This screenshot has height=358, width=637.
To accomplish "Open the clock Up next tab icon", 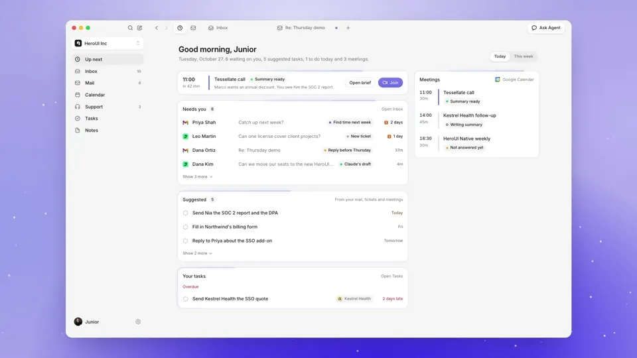I will [180, 28].
